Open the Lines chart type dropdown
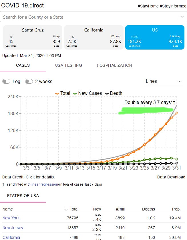Viewport: 187px width, 240px height. 164,81
